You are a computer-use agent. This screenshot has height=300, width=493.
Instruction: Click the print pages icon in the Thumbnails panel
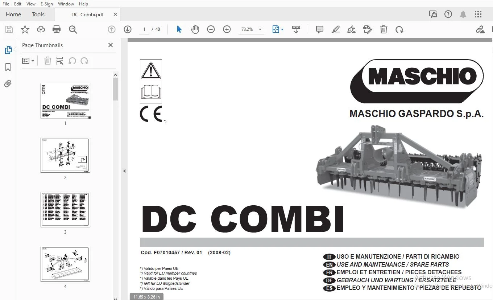[60, 61]
